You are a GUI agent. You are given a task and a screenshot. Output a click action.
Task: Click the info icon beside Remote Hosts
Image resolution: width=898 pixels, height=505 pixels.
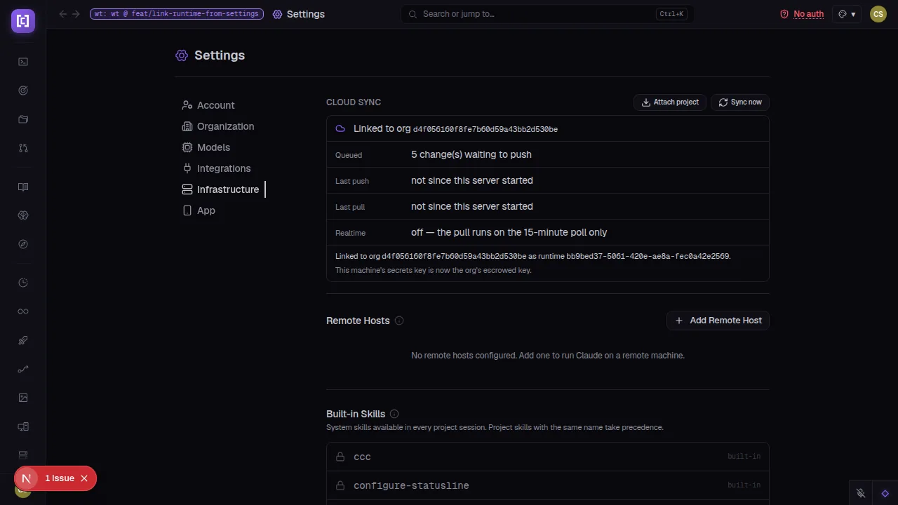point(399,321)
